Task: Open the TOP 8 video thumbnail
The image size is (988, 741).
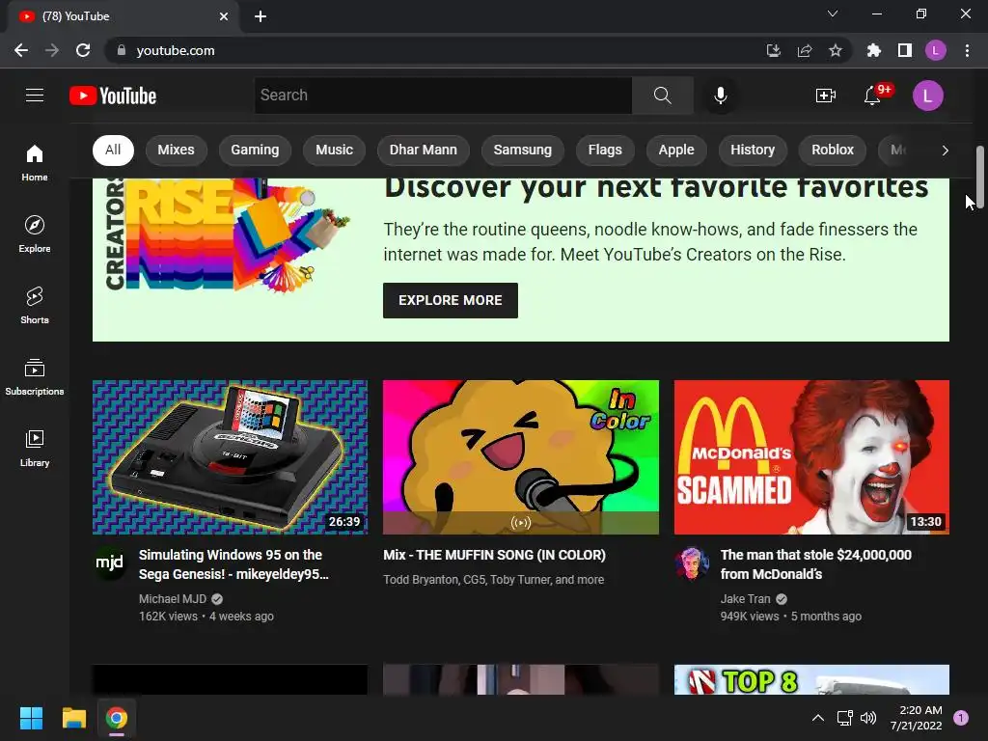Action: click(811, 680)
